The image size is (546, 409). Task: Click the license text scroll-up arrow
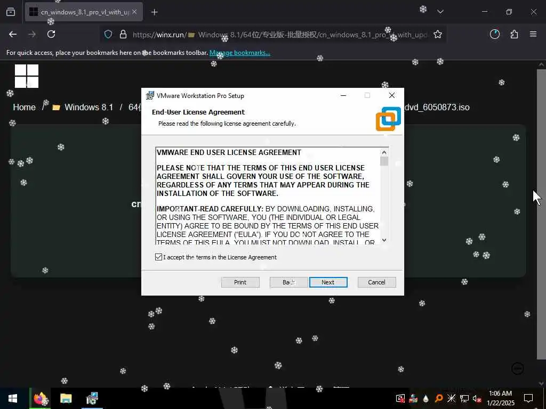tap(384, 152)
